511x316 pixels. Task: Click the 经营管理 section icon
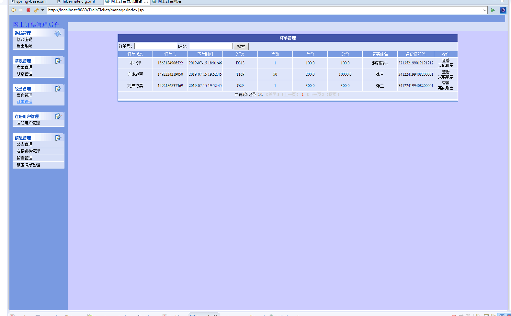(x=58, y=89)
